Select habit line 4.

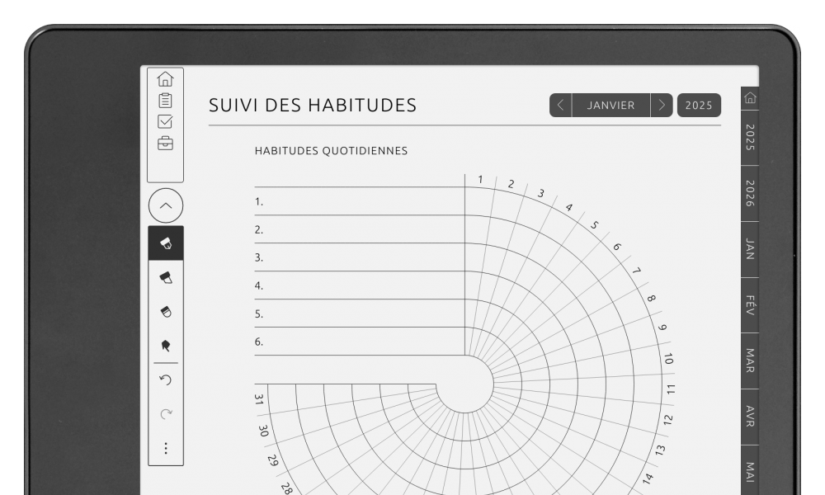(360, 285)
